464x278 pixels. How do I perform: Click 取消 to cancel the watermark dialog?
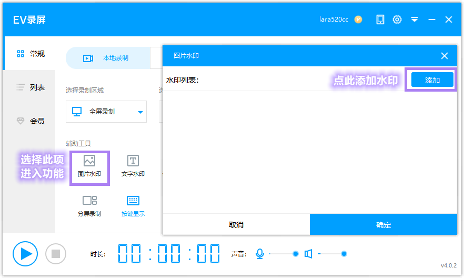[x=236, y=225]
